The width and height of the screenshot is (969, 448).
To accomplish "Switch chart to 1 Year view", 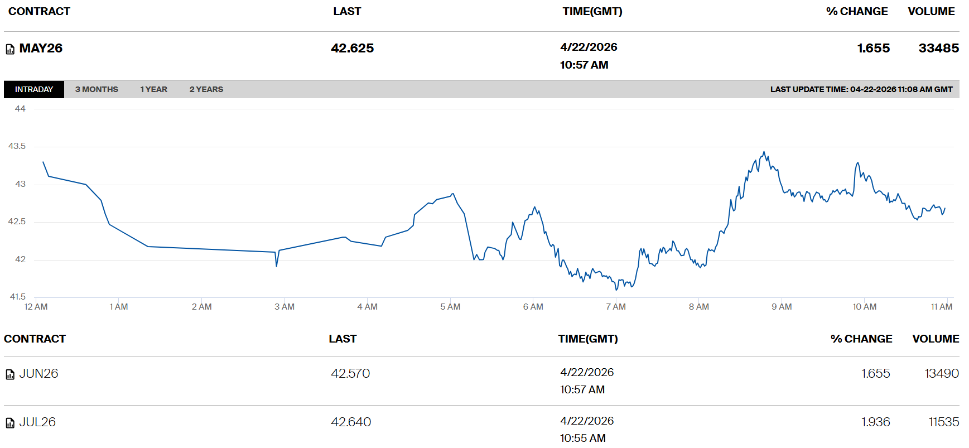I will pyautogui.click(x=153, y=89).
